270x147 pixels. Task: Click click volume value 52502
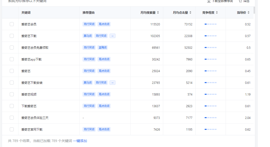coord(188,48)
